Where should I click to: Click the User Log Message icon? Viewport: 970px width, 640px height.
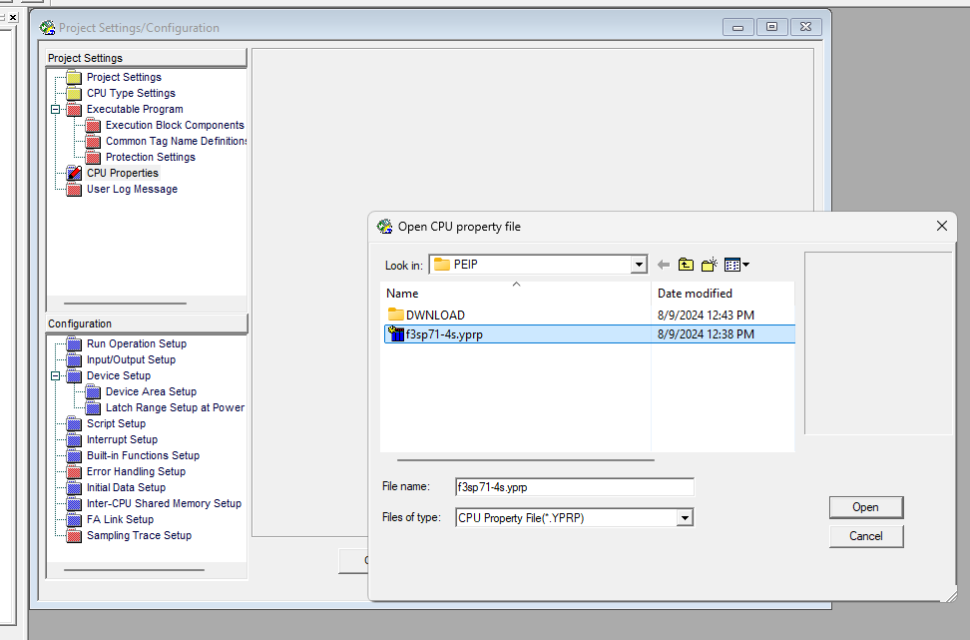(74, 190)
